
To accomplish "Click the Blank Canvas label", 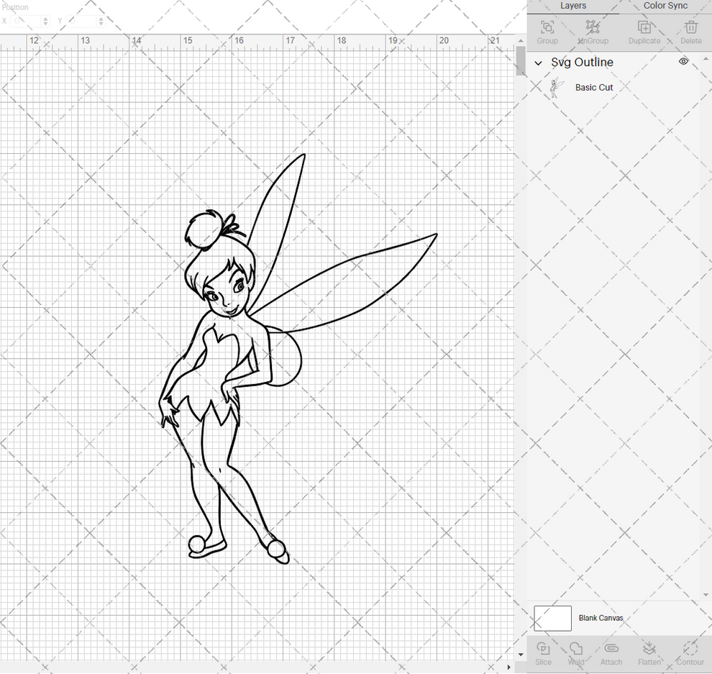I will (x=601, y=618).
